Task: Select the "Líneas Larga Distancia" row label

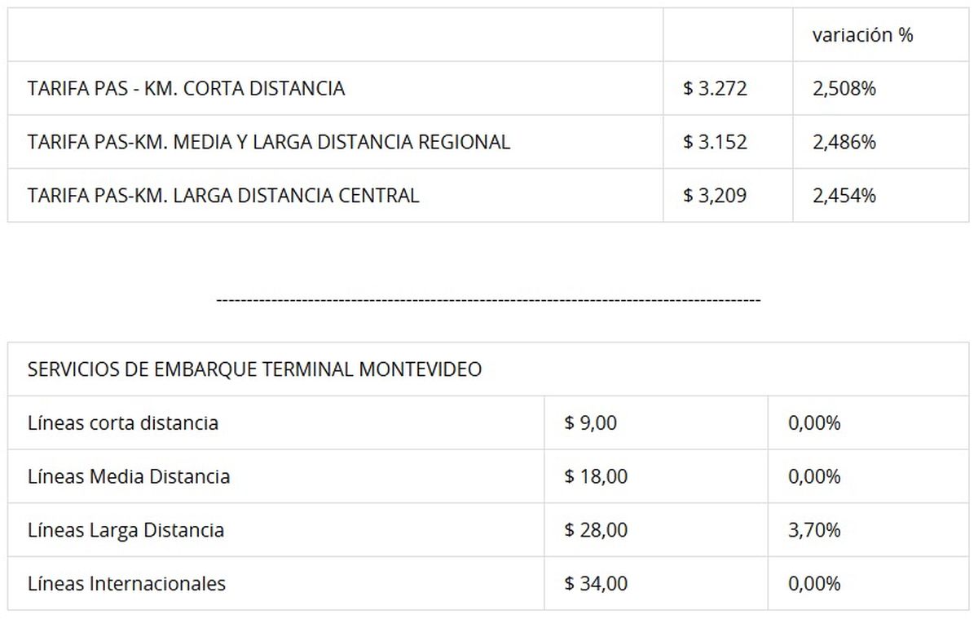Action: coord(126,530)
